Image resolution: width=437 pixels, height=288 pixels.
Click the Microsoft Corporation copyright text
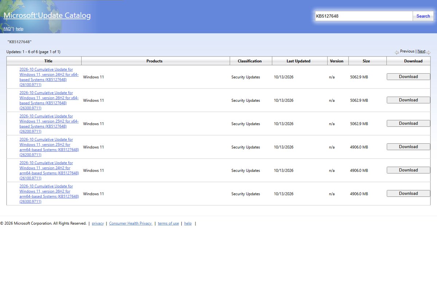(43, 223)
